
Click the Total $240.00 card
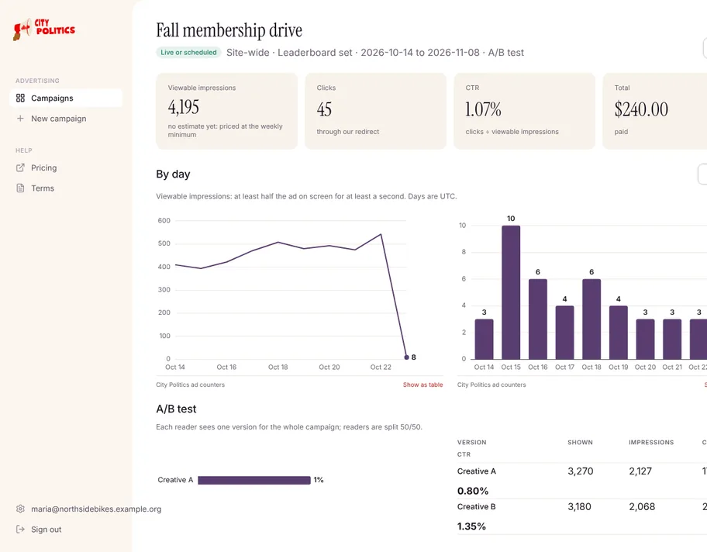click(x=655, y=111)
